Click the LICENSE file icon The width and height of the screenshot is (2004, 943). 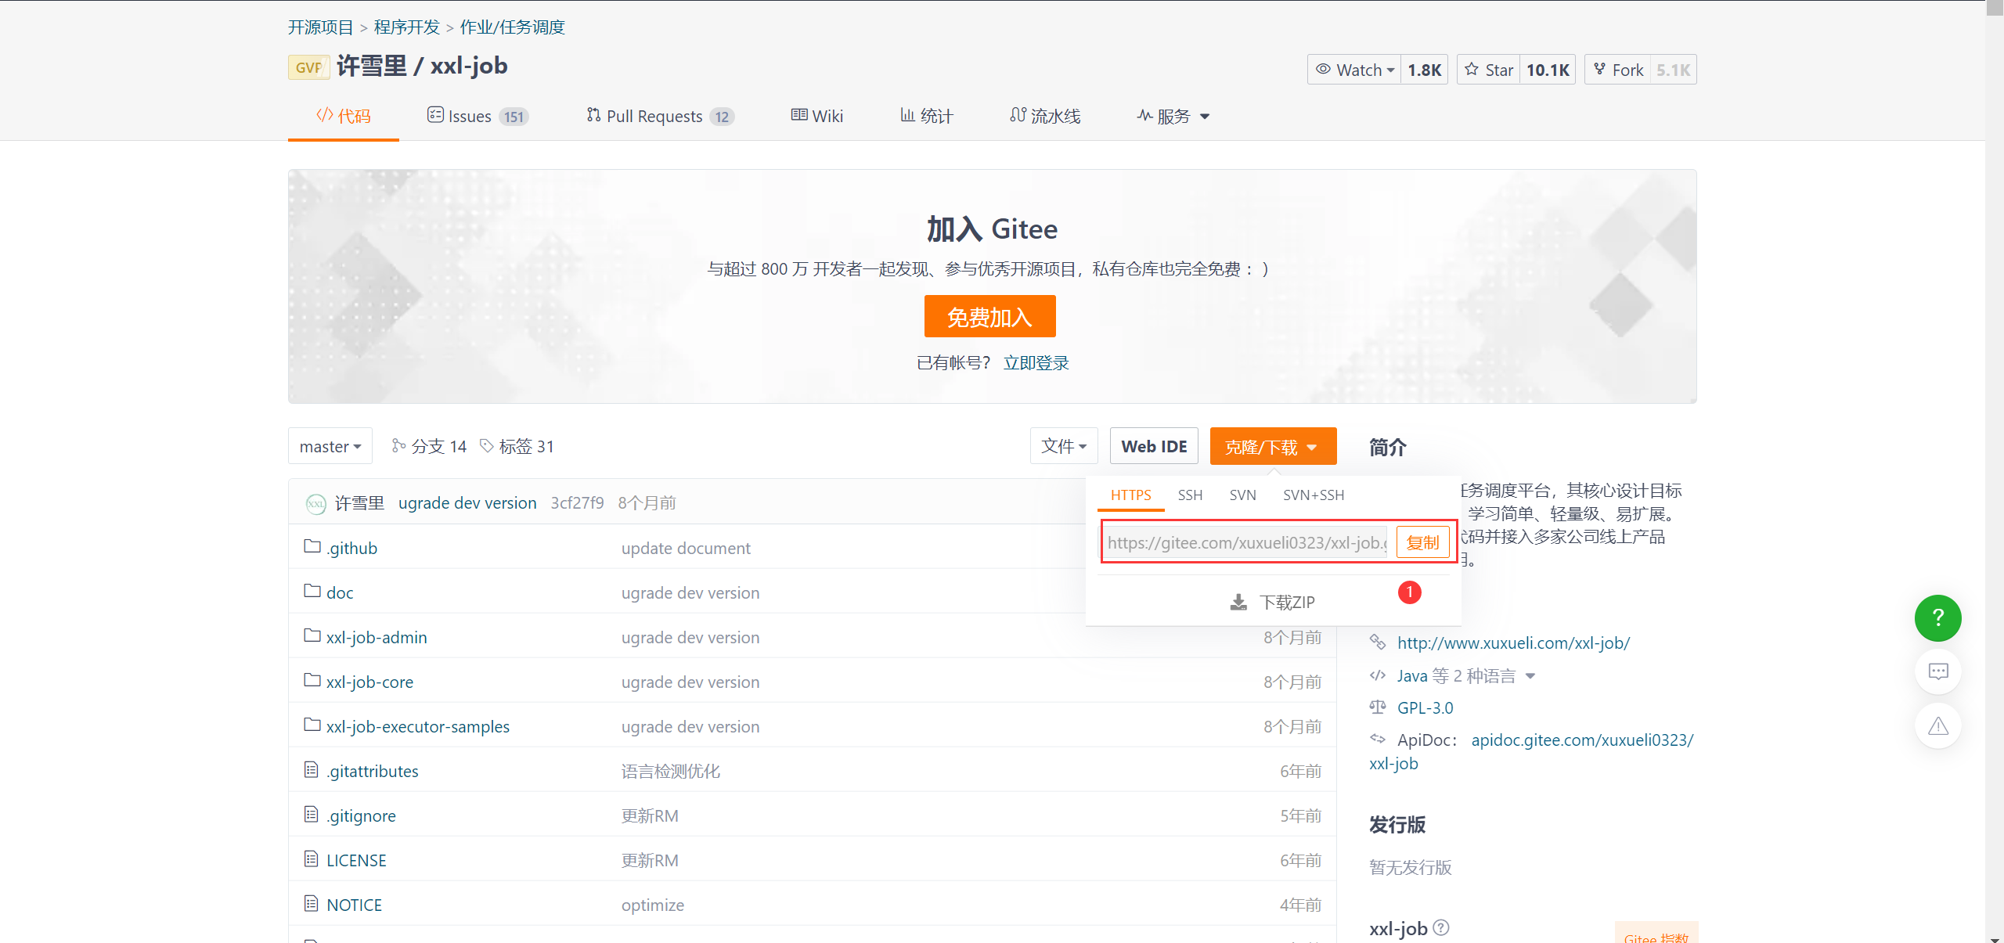coord(312,858)
